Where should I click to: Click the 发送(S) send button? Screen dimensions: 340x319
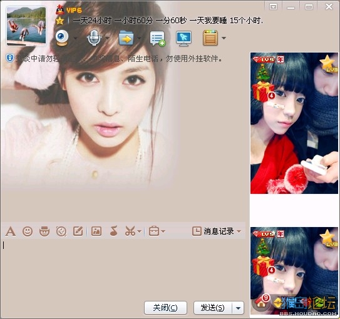click(x=213, y=308)
